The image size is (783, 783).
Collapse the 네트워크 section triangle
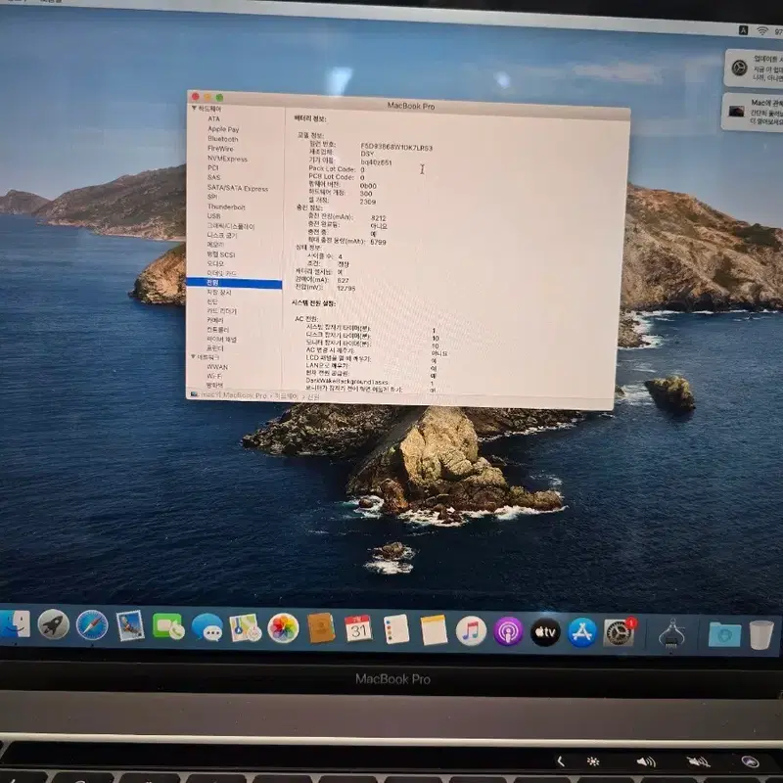[x=193, y=356]
